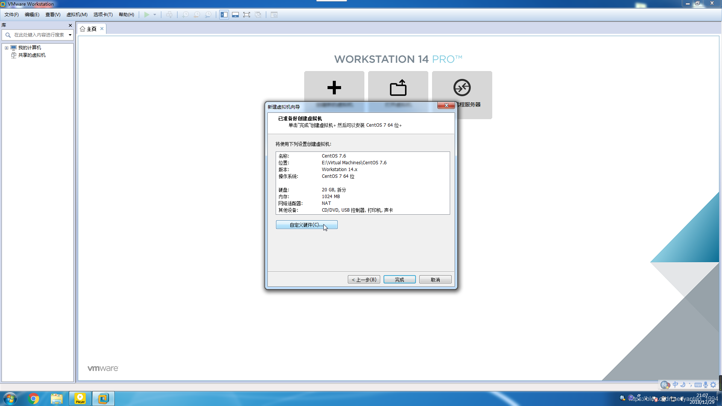Open the 帮助(H) menu

pyautogui.click(x=126, y=15)
